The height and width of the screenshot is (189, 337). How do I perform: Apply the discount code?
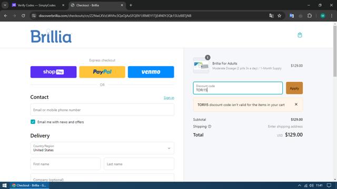(294, 88)
